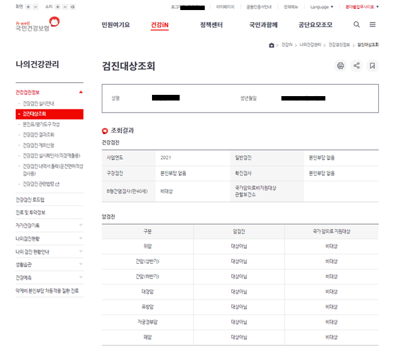Open 건강검진 제외신청 in sidebar

coord(38,145)
